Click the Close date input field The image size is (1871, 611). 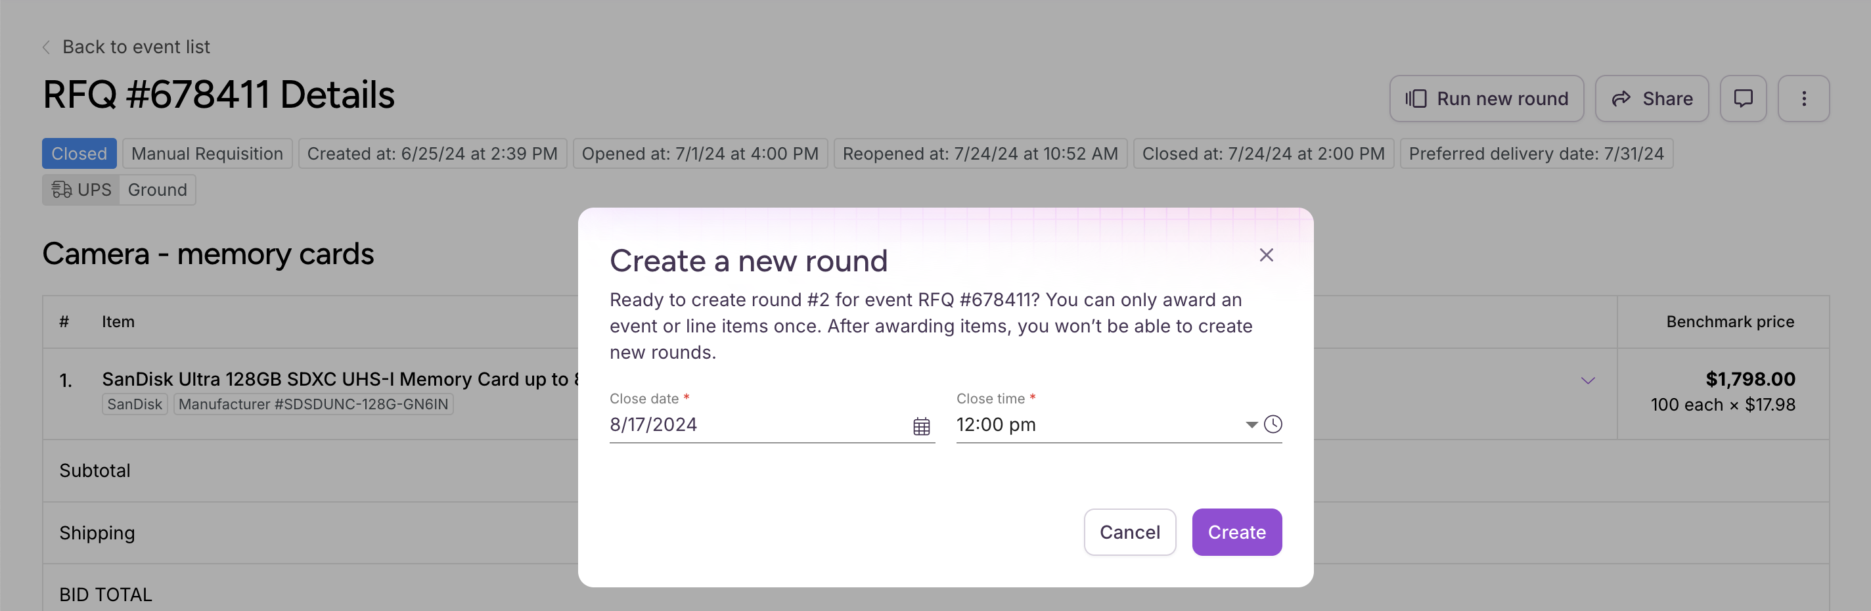click(759, 425)
